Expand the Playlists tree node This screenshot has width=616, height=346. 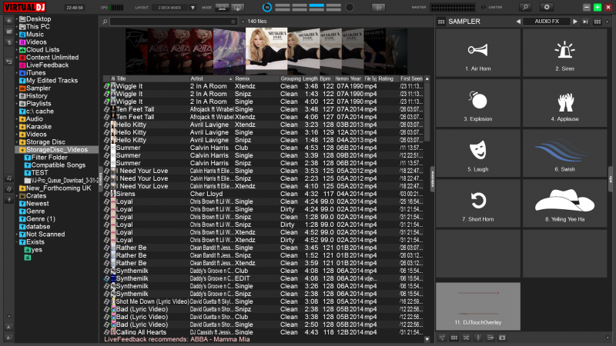click(16, 104)
